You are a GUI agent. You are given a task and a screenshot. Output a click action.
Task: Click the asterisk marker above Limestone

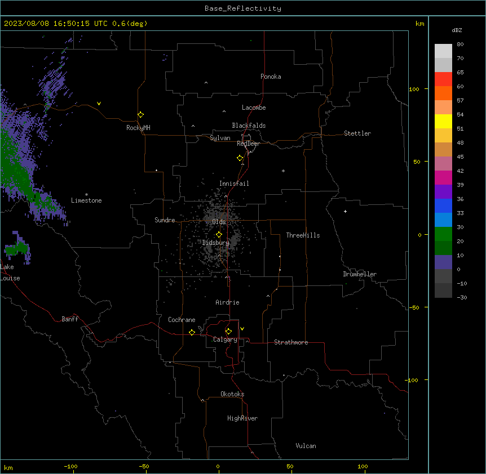(86, 194)
